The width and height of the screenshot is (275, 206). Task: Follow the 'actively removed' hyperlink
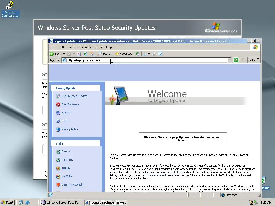(156, 175)
